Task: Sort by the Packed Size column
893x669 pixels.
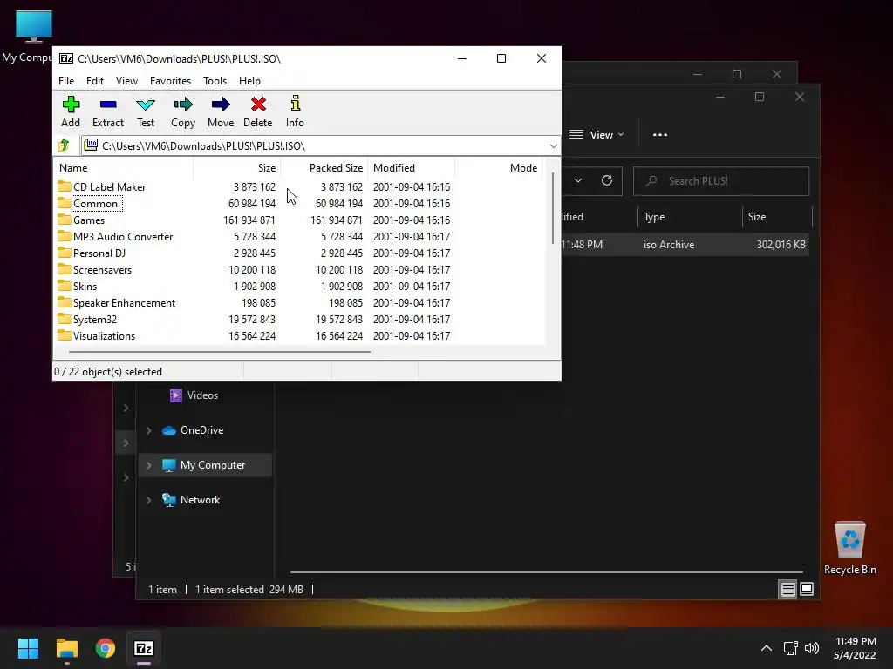Action: tap(324, 168)
